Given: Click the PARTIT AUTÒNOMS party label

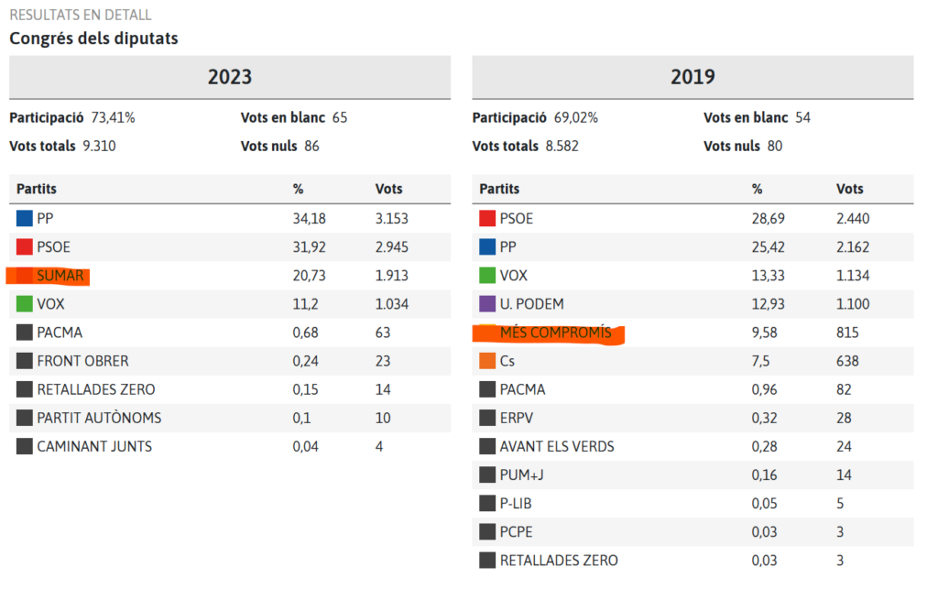Looking at the screenshot, I should point(99,419).
